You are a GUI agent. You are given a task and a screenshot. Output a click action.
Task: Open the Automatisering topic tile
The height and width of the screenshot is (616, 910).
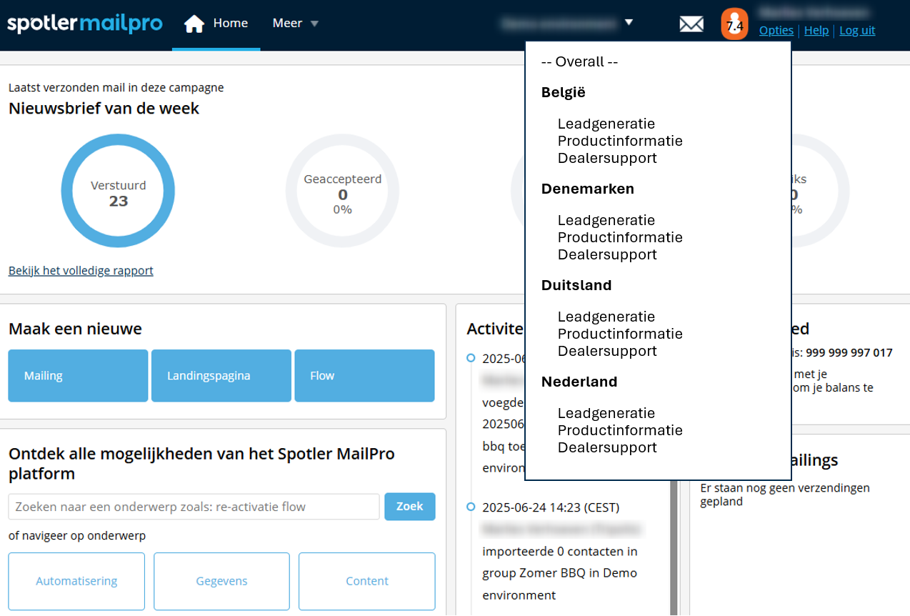[76, 581]
